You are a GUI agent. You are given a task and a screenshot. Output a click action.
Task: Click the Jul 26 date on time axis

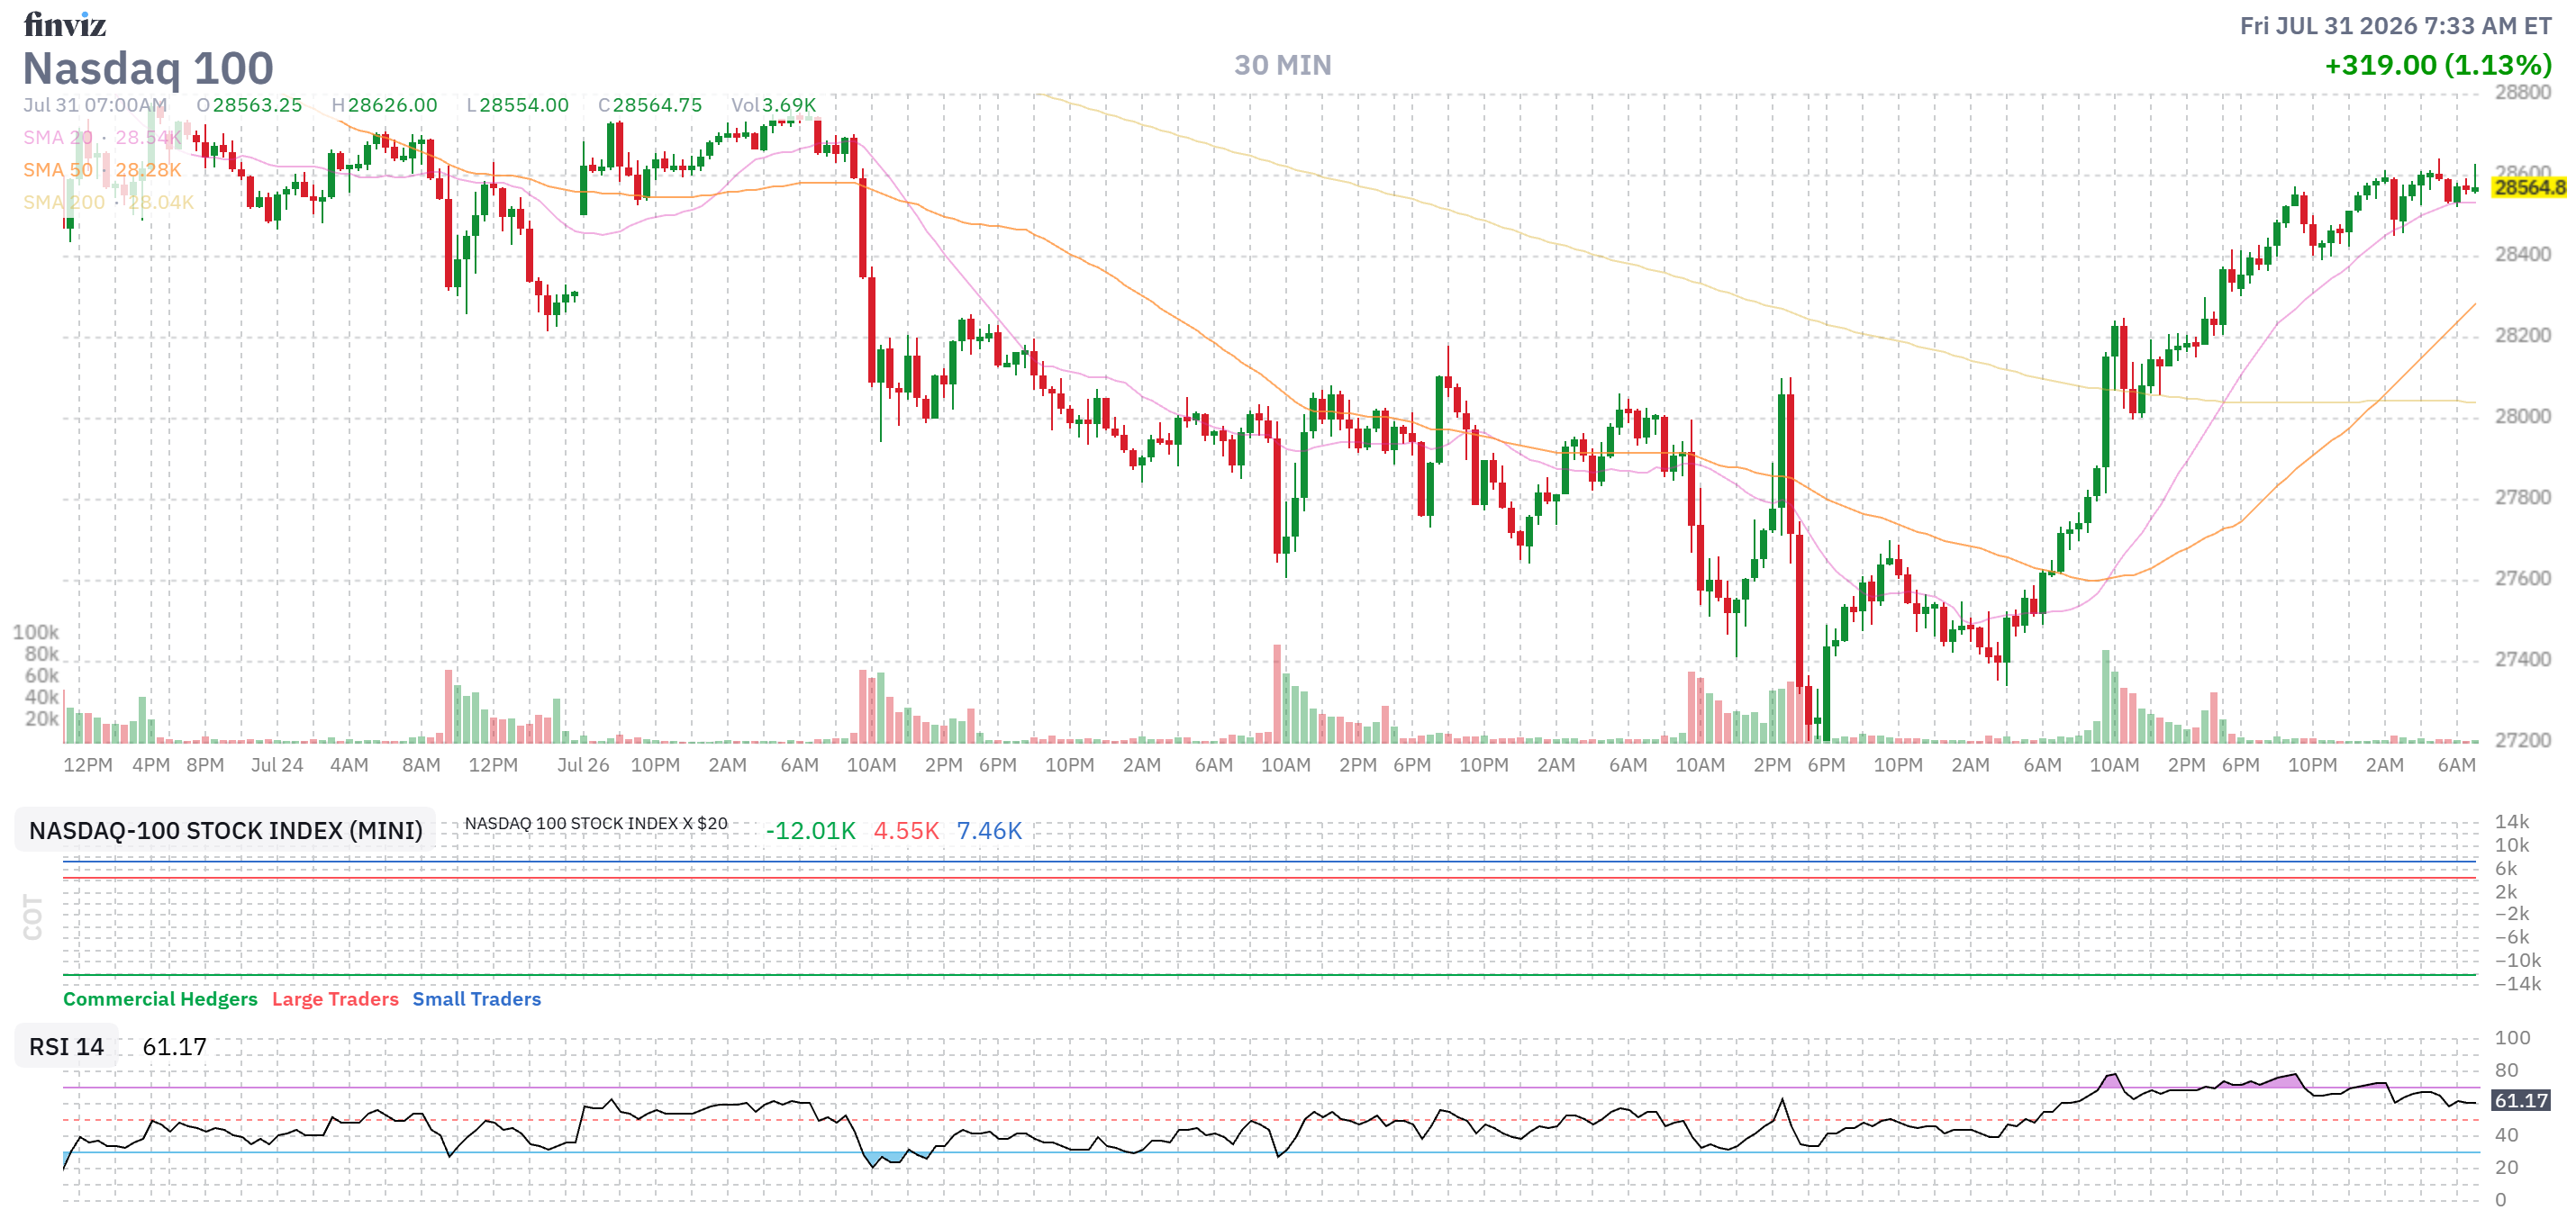tap(583, 764)
